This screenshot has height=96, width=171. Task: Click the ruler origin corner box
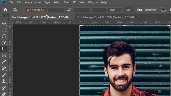coord(11,22)
